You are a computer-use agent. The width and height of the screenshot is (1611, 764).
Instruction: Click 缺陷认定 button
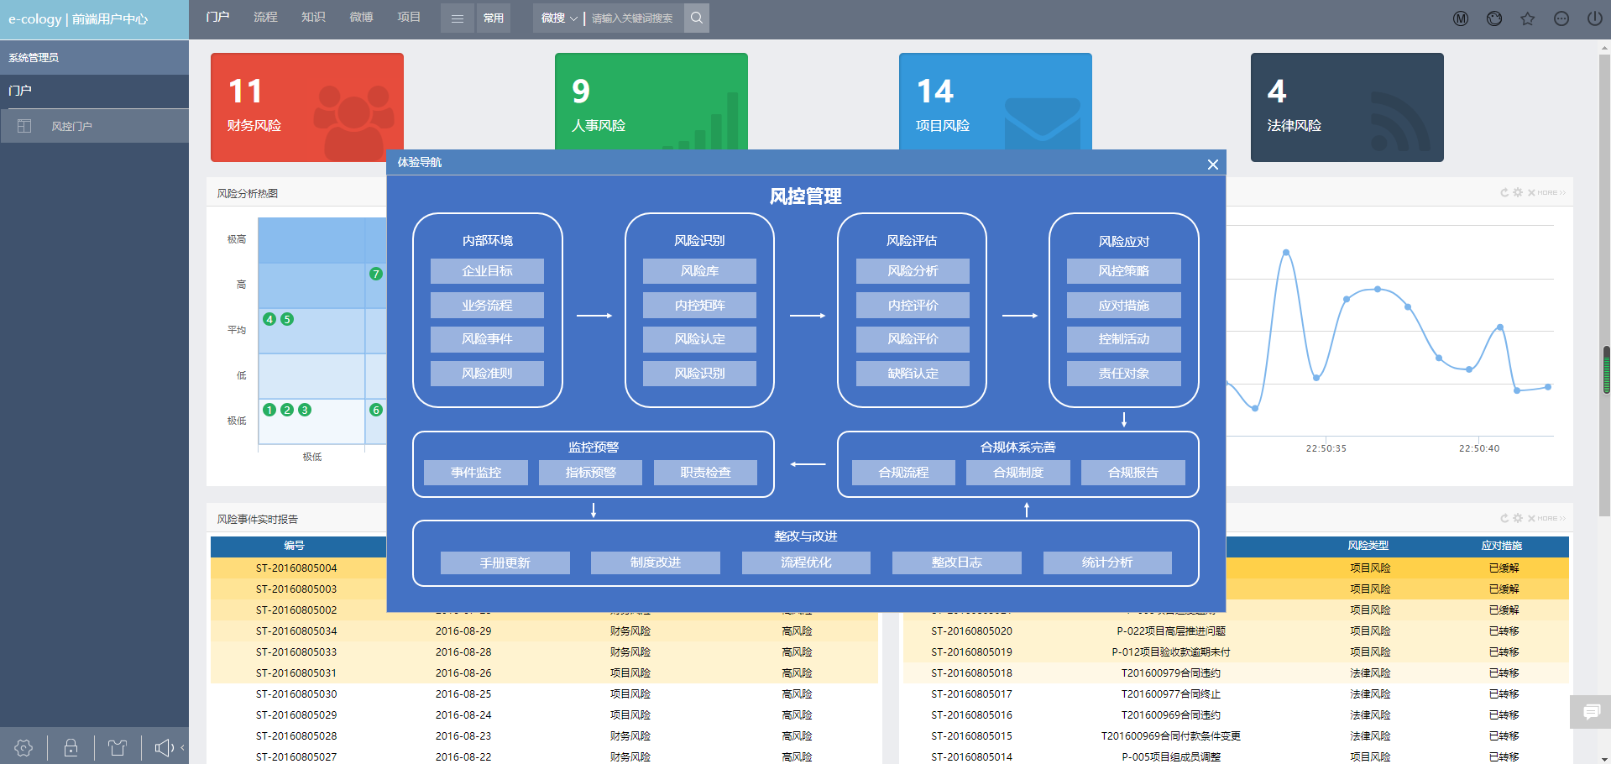click(913, 374)
